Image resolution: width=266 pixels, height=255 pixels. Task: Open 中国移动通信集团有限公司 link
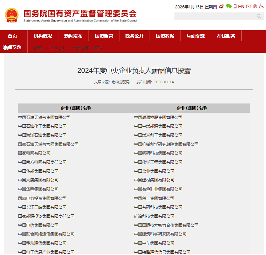click(x=42, y=243)
